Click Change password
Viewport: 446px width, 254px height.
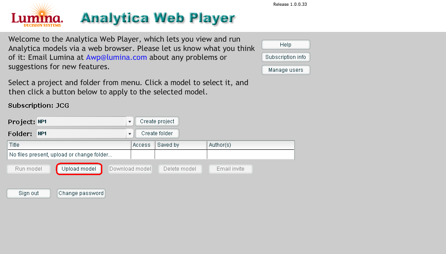coord(81,193)
